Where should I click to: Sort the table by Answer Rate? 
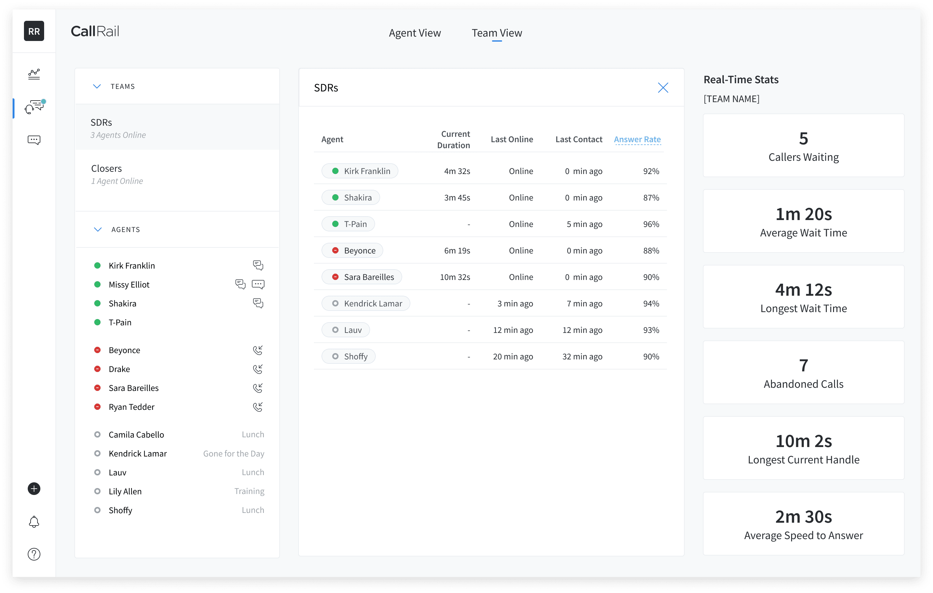[x=637, y=140]
